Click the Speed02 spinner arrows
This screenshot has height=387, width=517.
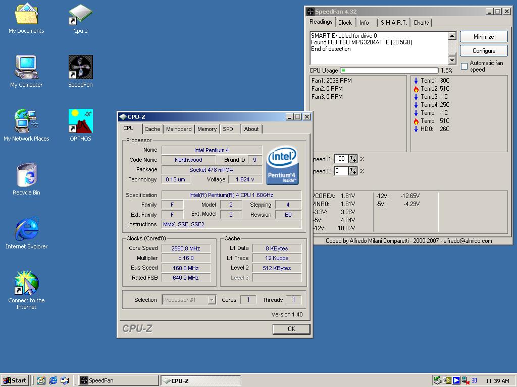353,171
